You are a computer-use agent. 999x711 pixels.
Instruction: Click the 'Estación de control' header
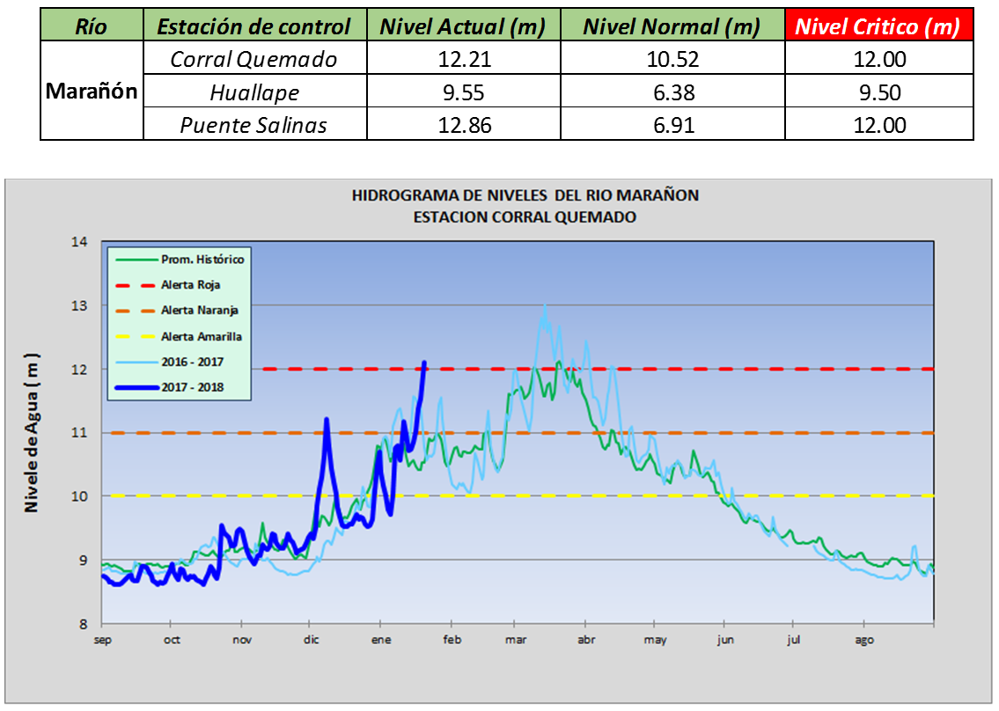pyautogui.click(x=255, y=26)
